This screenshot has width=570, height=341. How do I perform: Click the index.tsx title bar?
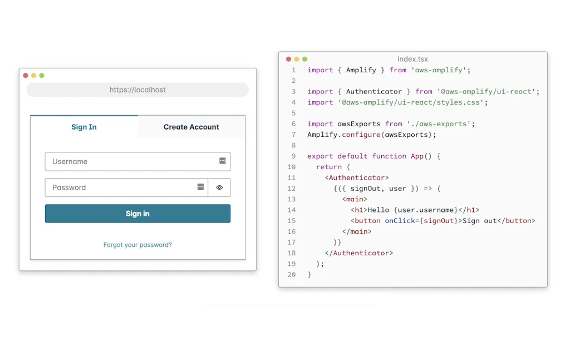pos(413,59)
